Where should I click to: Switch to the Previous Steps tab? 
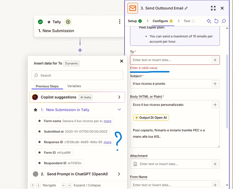coord(47,86)
